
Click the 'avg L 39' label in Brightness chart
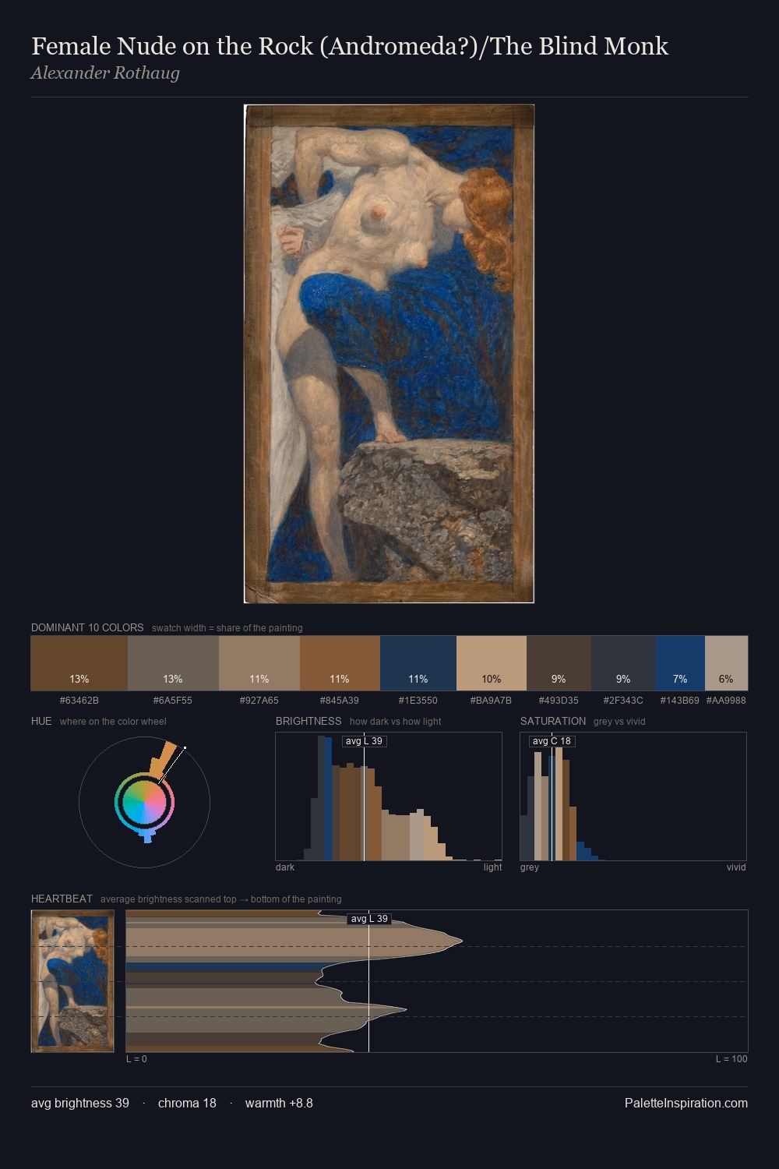click(365, 741)
